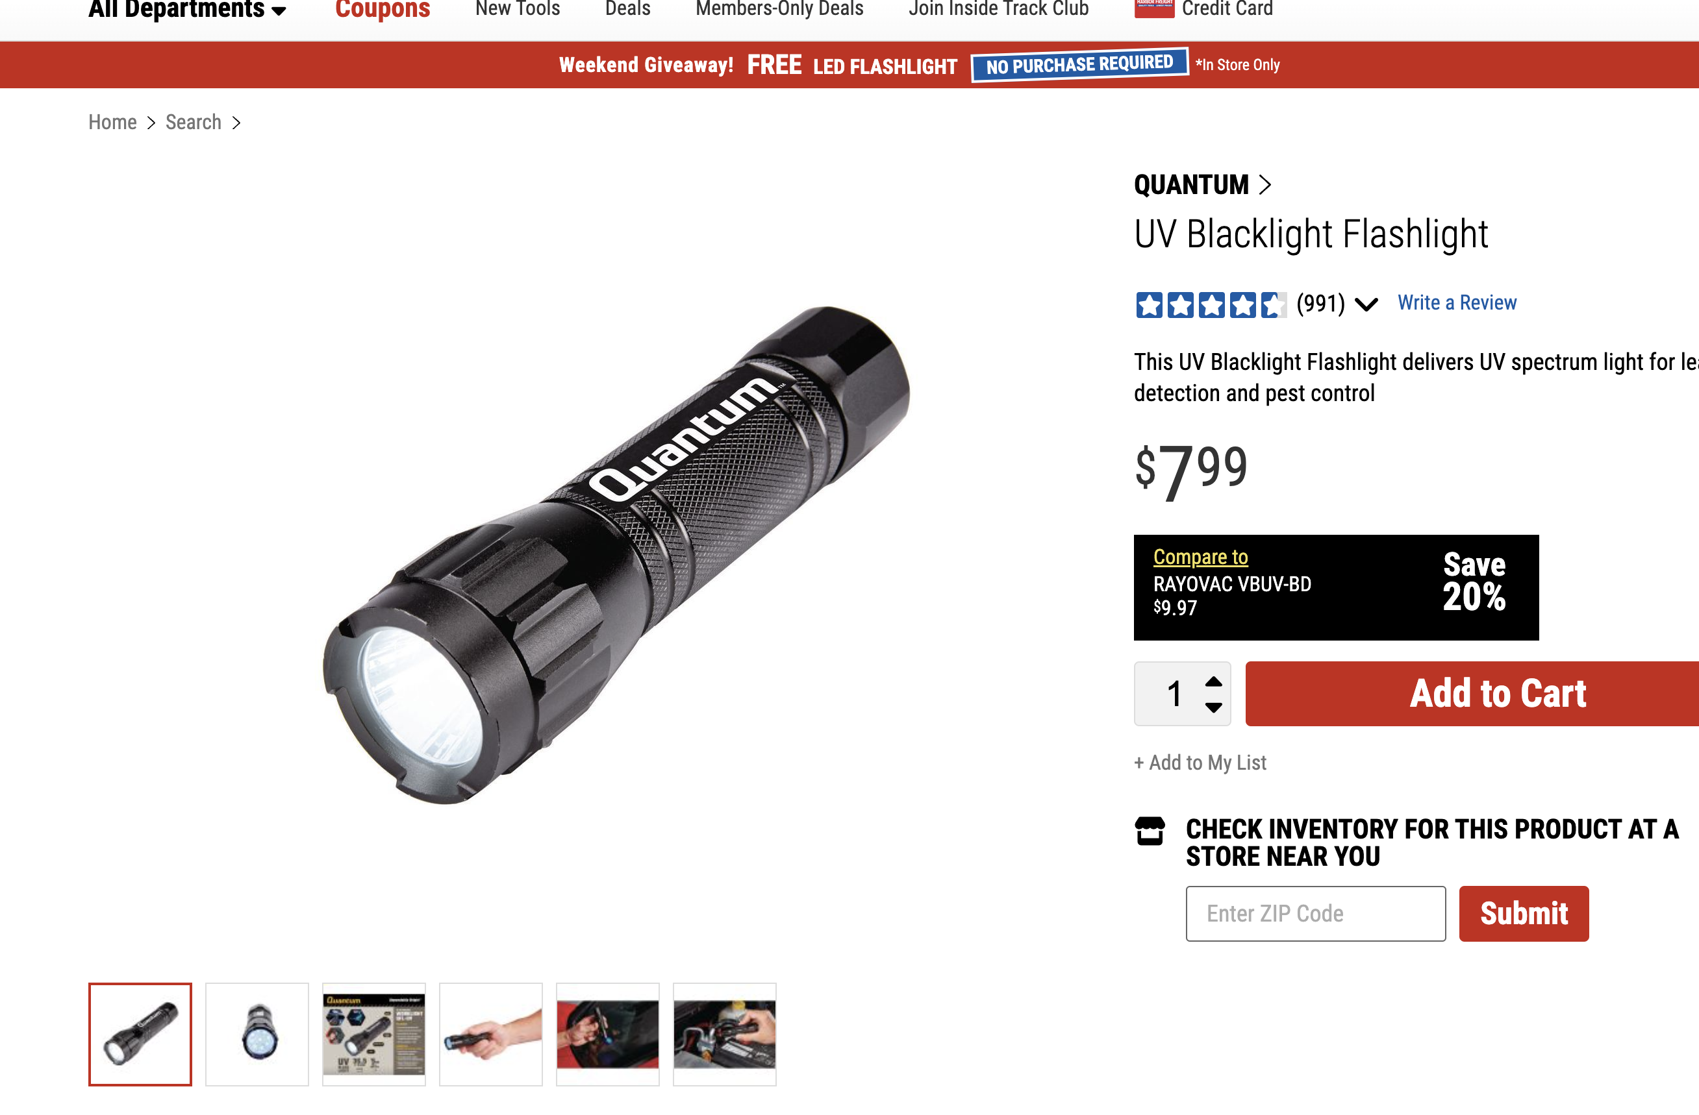The image size is (1699, 1115).
Task: Click the Compare to link
Action: click(x=1200, y=556)
